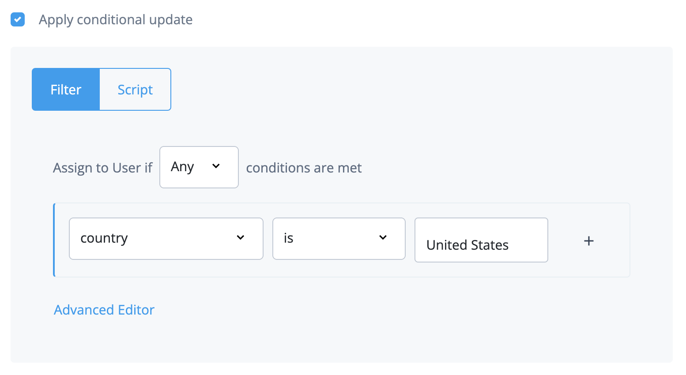This screenshot has height=375, width=686.
Task: Open the country dropdown chevron
Action: pyautogui.click(x=241, y=238)
